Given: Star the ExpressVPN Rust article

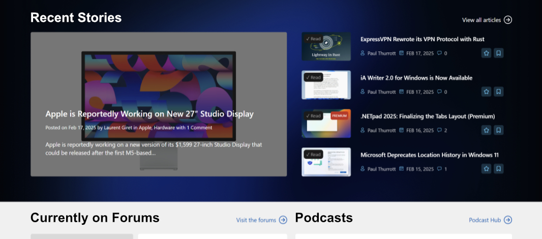Looking at the screenshot, I should point(487,53).
